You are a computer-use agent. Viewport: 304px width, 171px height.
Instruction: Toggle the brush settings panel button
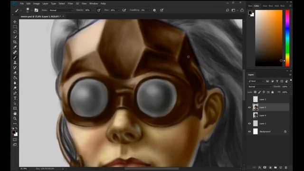coord(36,10)
